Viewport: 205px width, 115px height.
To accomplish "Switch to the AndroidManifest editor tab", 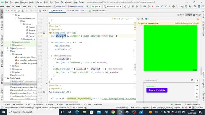I will [98, 11].
